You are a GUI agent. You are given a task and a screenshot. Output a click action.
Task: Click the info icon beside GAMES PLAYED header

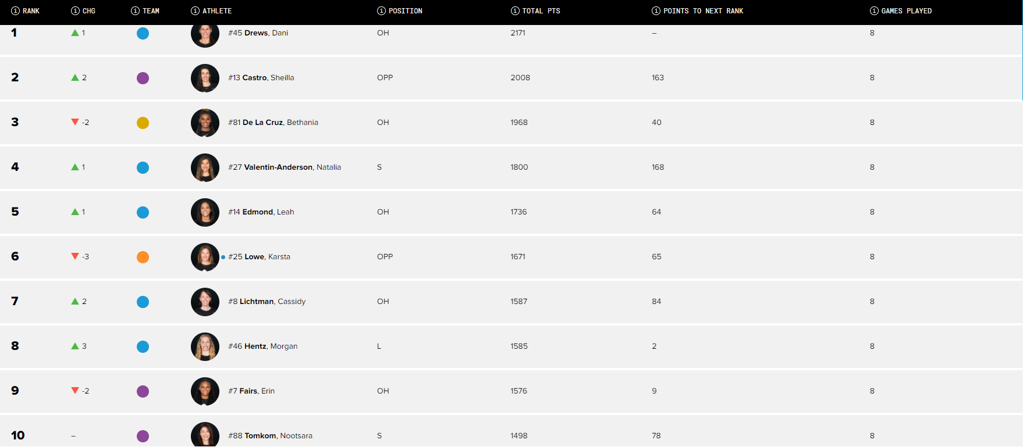click(x=874, y=11)
